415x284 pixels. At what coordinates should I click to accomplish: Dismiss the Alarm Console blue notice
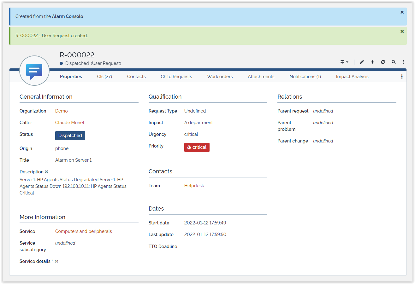tap(402, 12)
